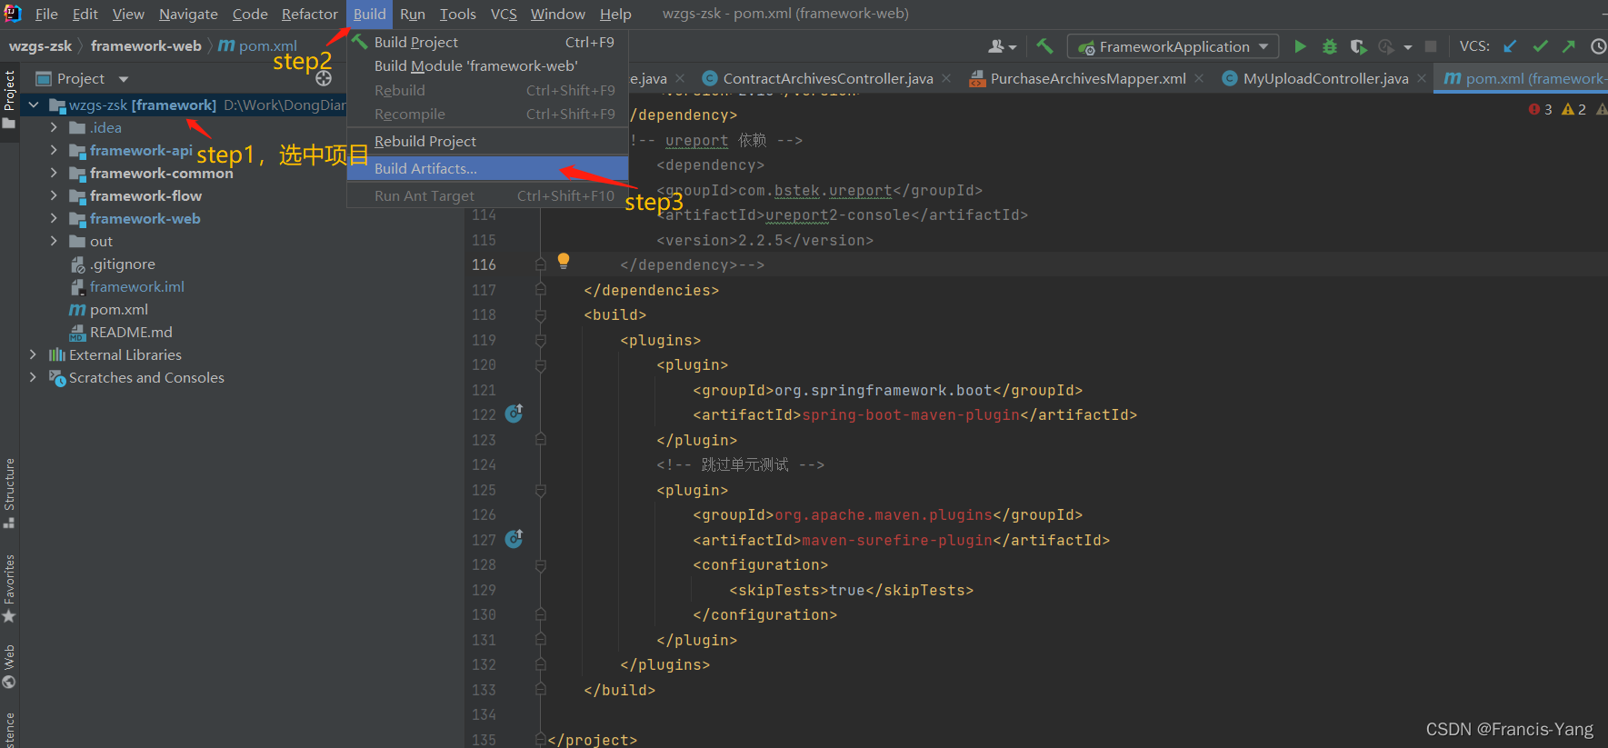Choose Build Module 'framework-web' entry
The width and height of the screenshot is (1608, 748).
pyautogui.click(x=487, y=65)
